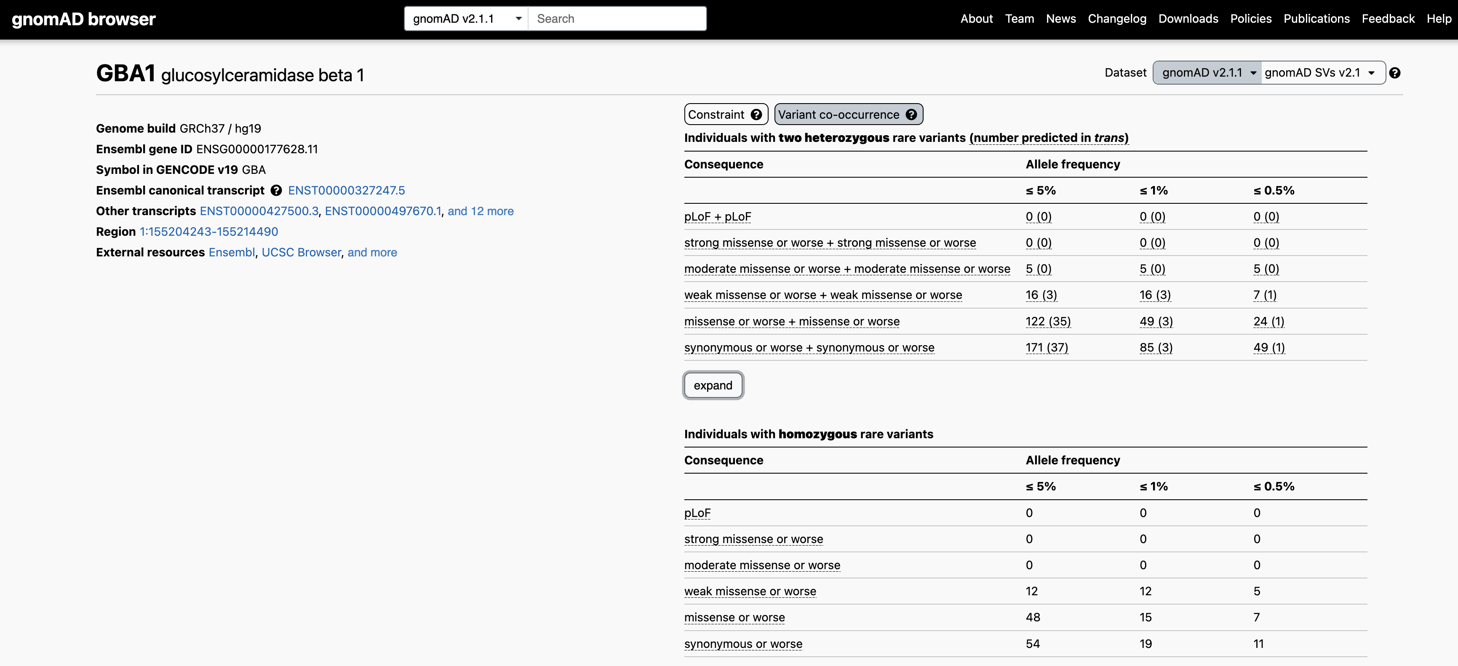Open region 1:155204243-155214490 link
The height and width of the screenshot is (666, 1458).
[209, 232]
